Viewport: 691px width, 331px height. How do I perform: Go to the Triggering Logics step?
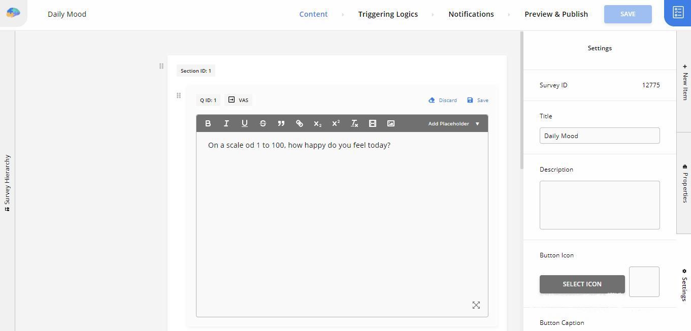click(x=388, y=14)
